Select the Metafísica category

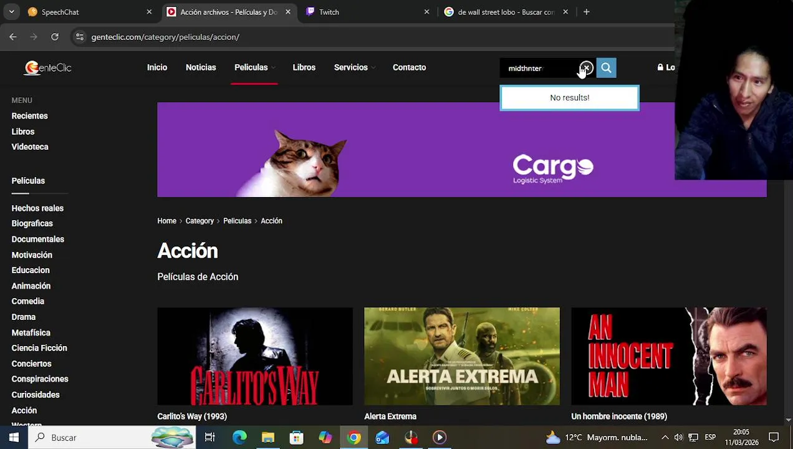[x=31, y=332]
